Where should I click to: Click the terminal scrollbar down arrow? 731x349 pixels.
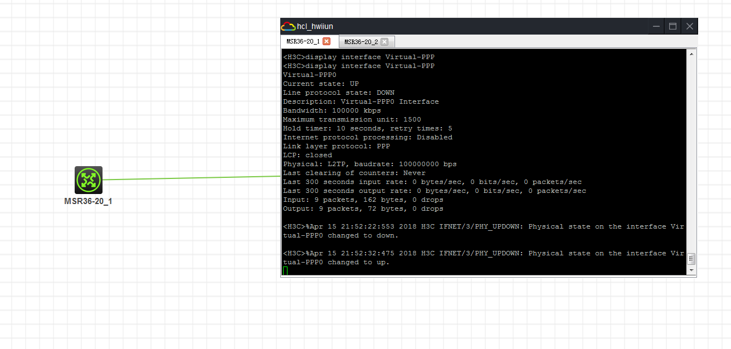point(691,270)
